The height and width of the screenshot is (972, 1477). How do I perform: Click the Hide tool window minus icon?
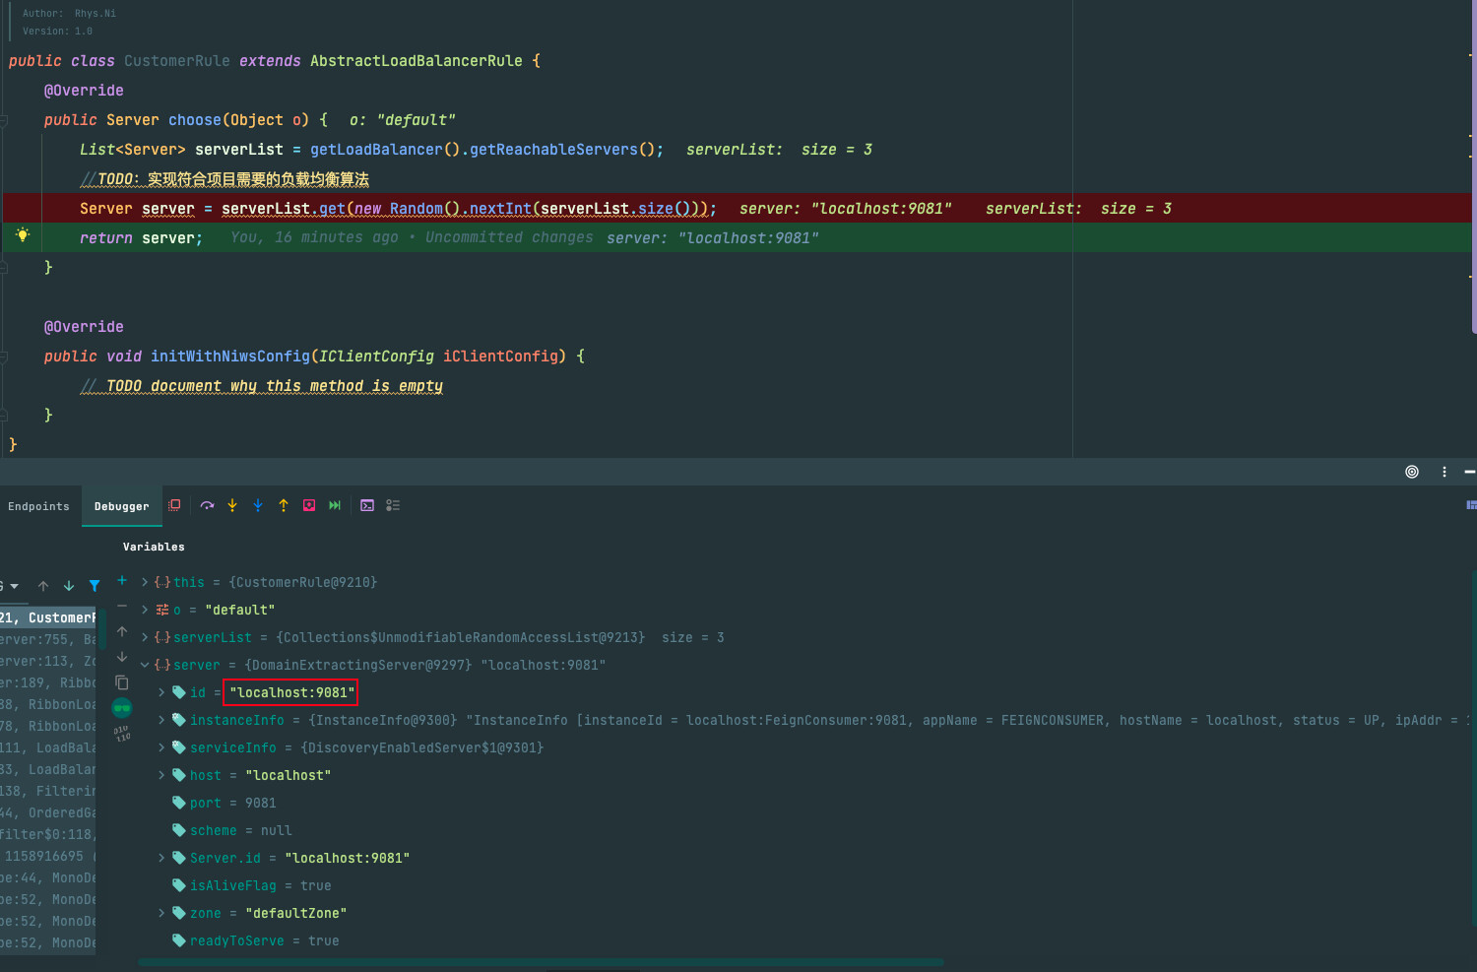click(1470, 472)
